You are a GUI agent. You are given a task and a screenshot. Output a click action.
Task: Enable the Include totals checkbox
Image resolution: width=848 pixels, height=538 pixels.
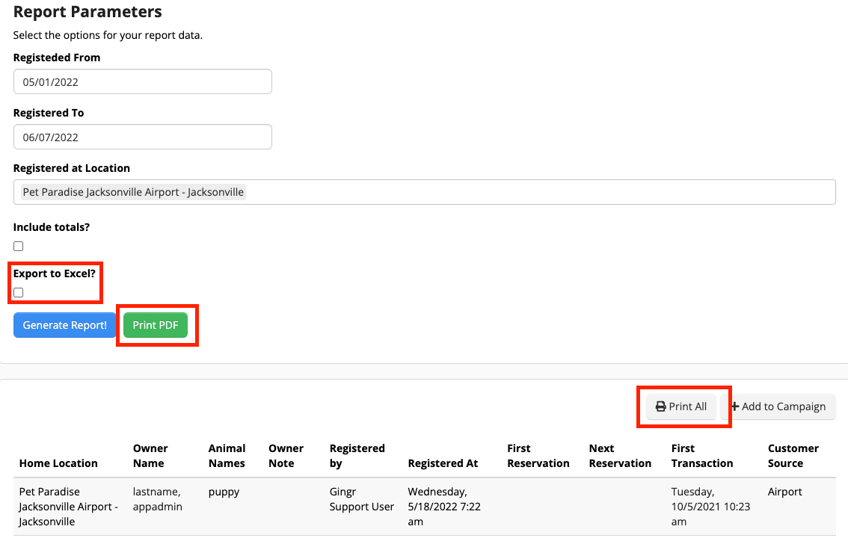17,246
